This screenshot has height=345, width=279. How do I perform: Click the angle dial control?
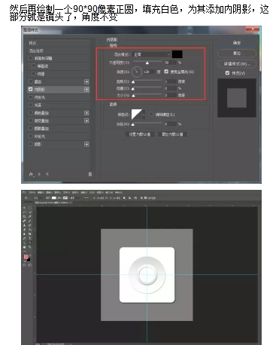tap(137, 72)
